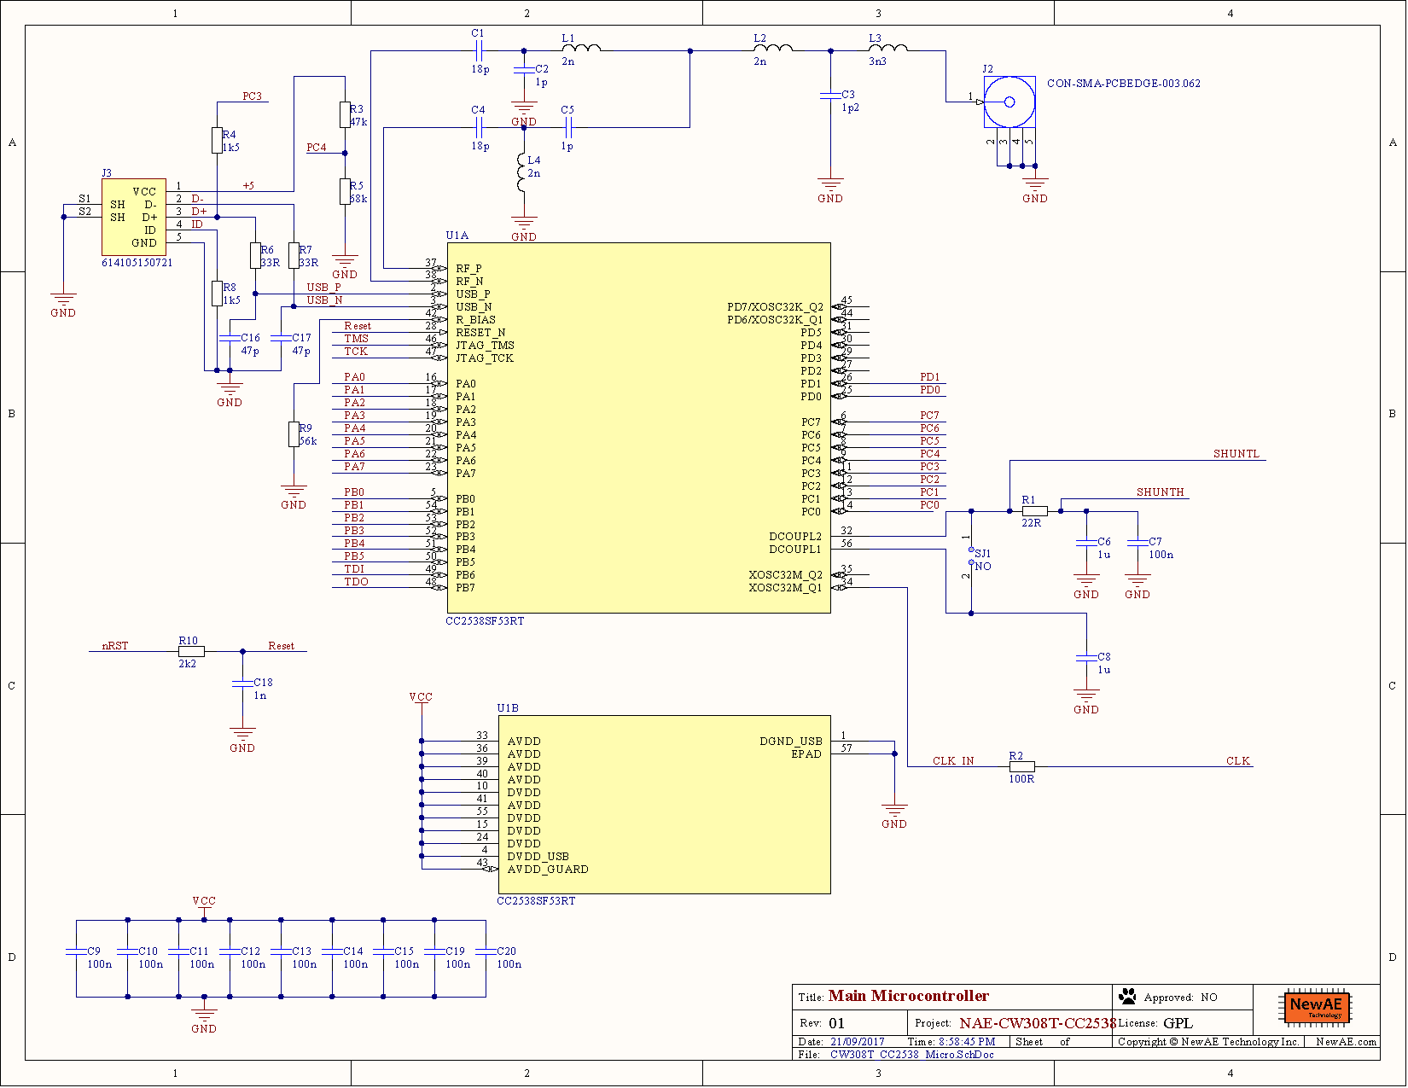Click the CON-SMA-PCBEDGE-003.062 part label
Screen dimensions: 1408x1088
point(1124,84)
